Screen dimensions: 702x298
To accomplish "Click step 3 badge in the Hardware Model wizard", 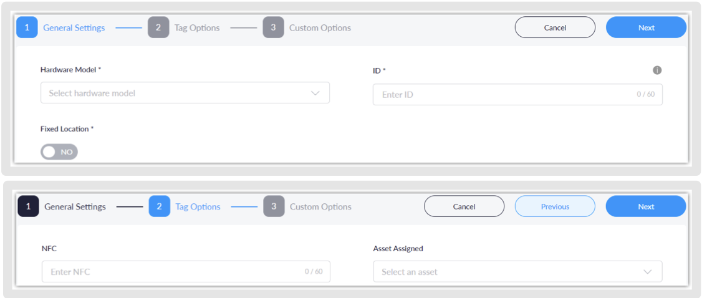I will (273, 27).
